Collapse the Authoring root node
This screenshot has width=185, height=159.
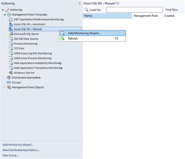pyautogui.click(x=3, y=10)
